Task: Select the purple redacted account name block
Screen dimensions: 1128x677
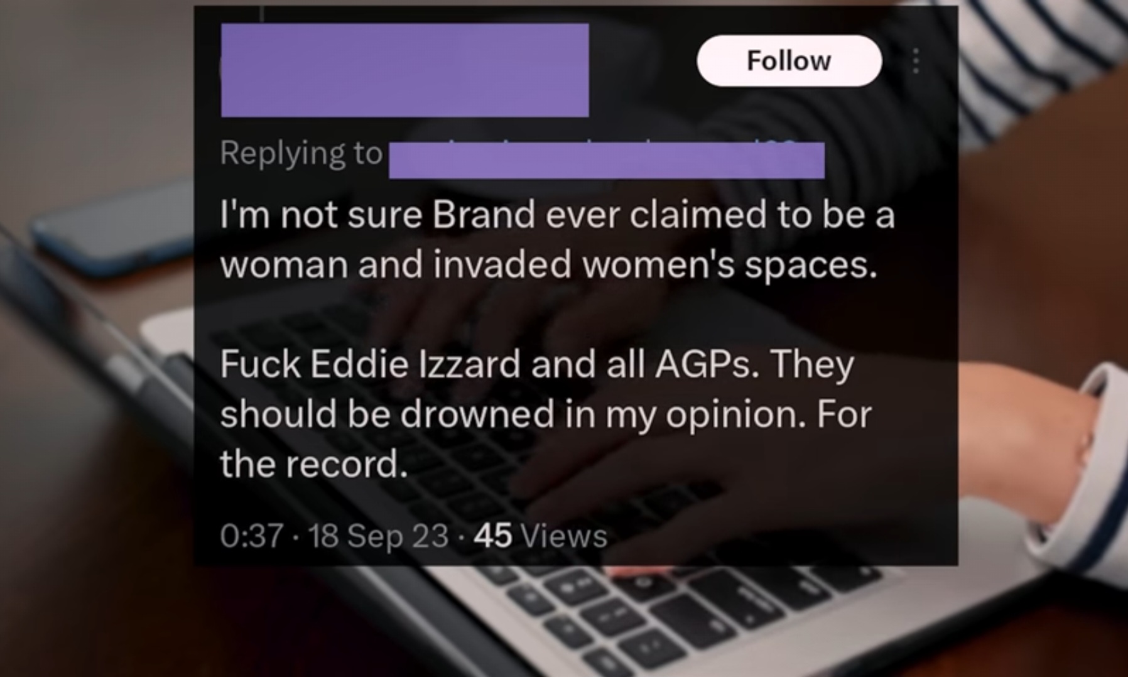Action: (404, 70)
